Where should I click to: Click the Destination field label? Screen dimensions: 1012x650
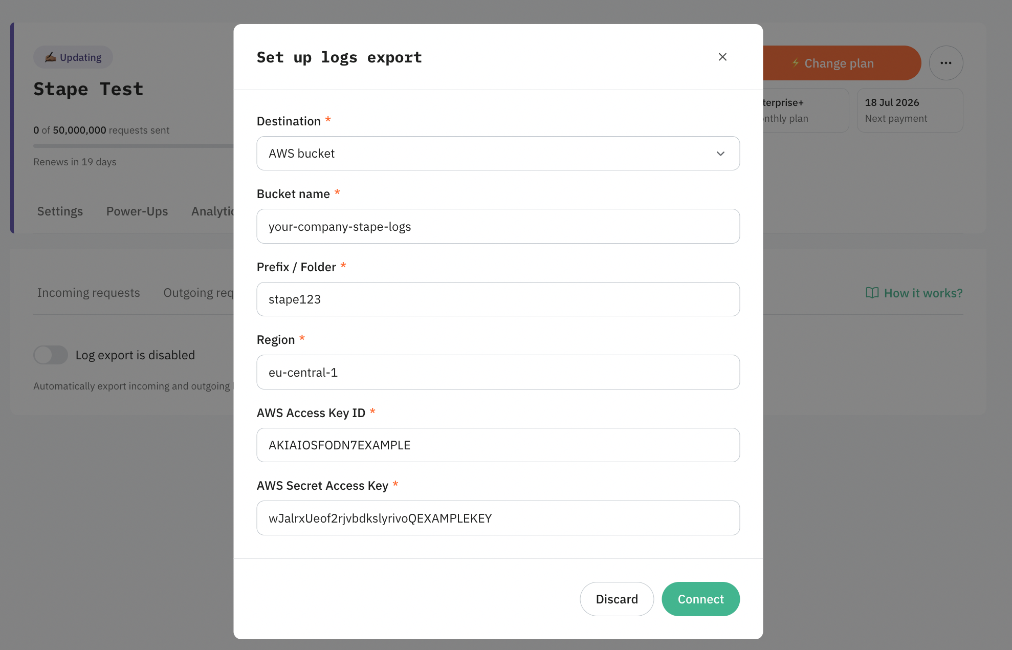point(289,121)
